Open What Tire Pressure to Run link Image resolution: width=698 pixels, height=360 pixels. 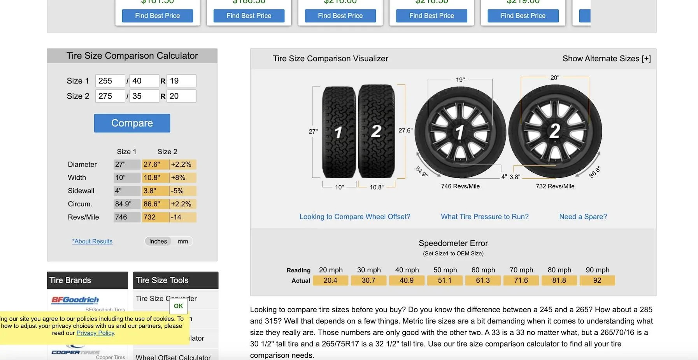[x=485, y=217]
